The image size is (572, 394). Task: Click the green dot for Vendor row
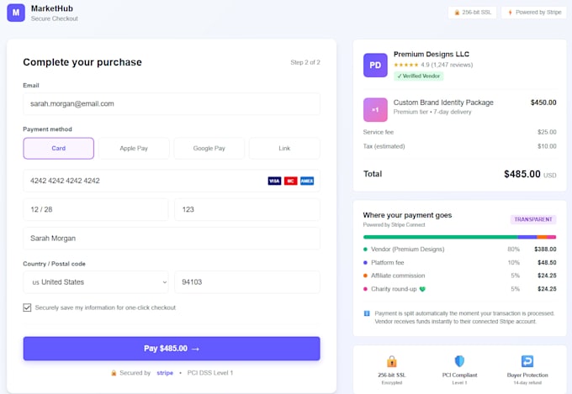(x=365, y=250)
